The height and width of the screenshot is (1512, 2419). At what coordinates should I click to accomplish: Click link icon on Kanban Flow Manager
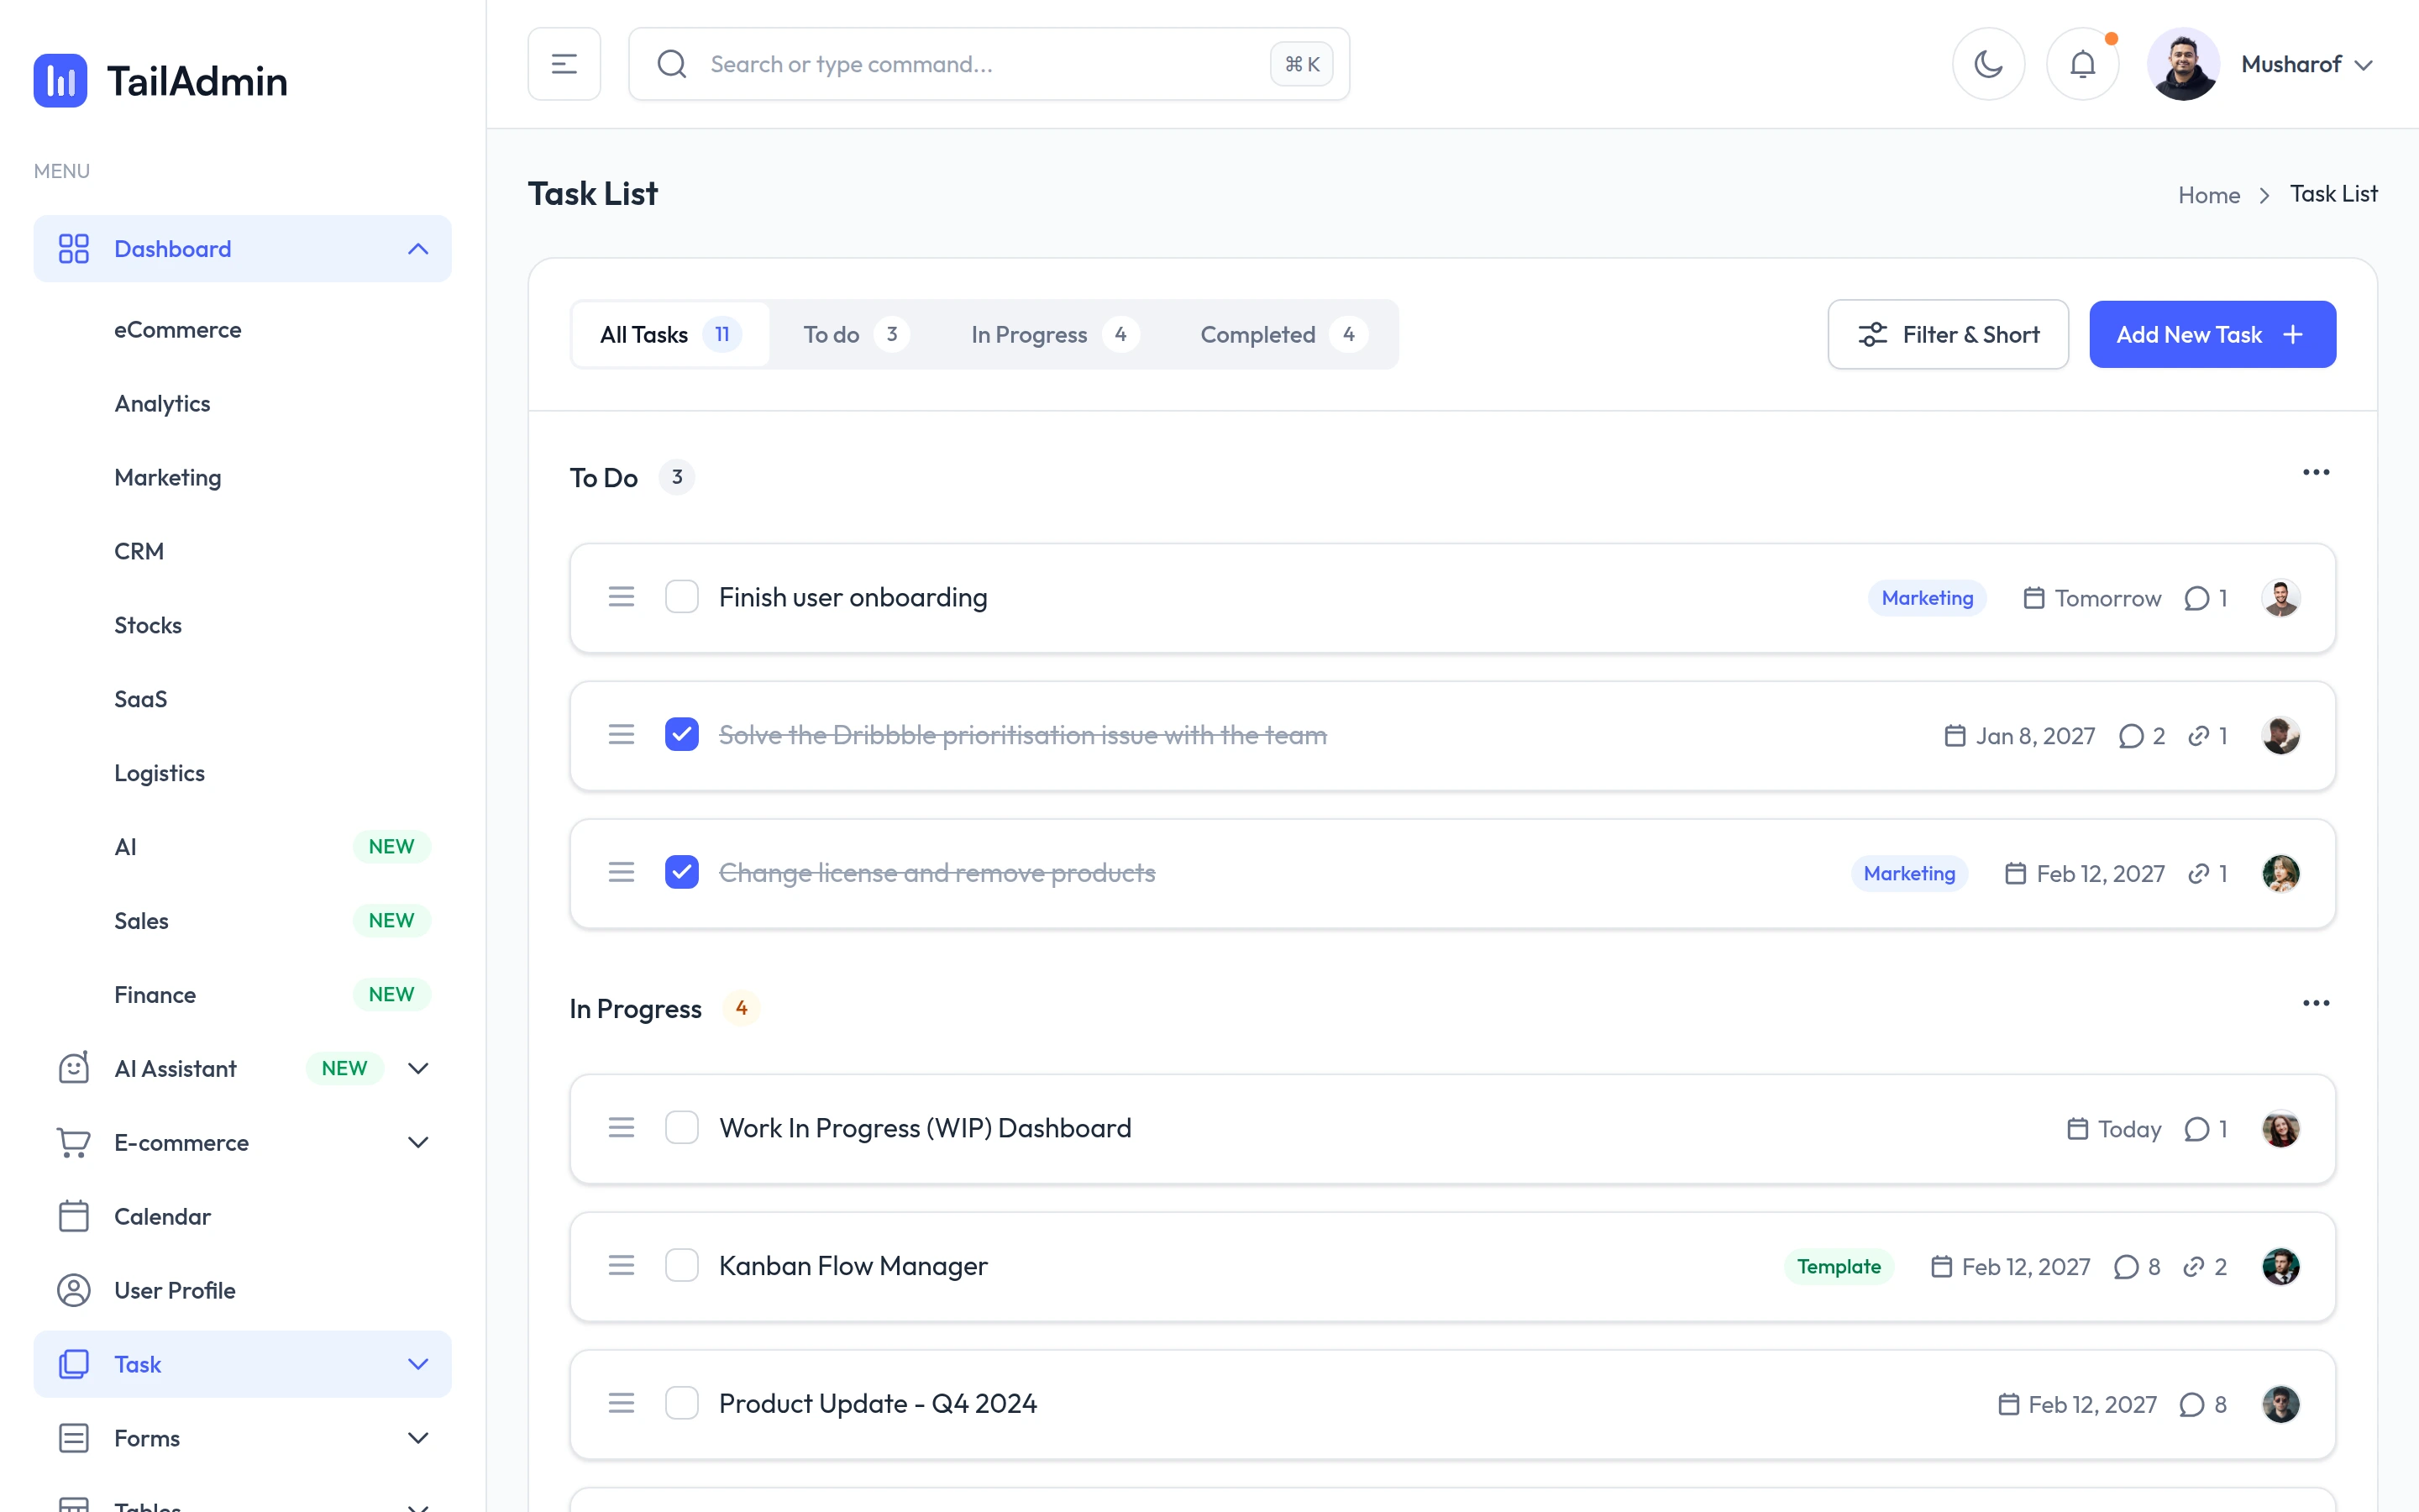[x=2193, y=1267]
